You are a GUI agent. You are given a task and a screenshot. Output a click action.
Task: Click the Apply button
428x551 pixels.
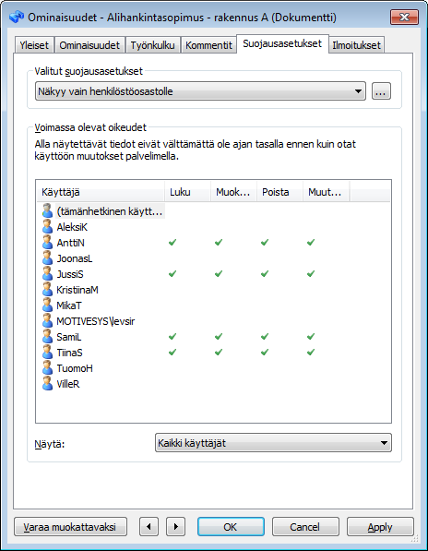[x=380, y=527]
